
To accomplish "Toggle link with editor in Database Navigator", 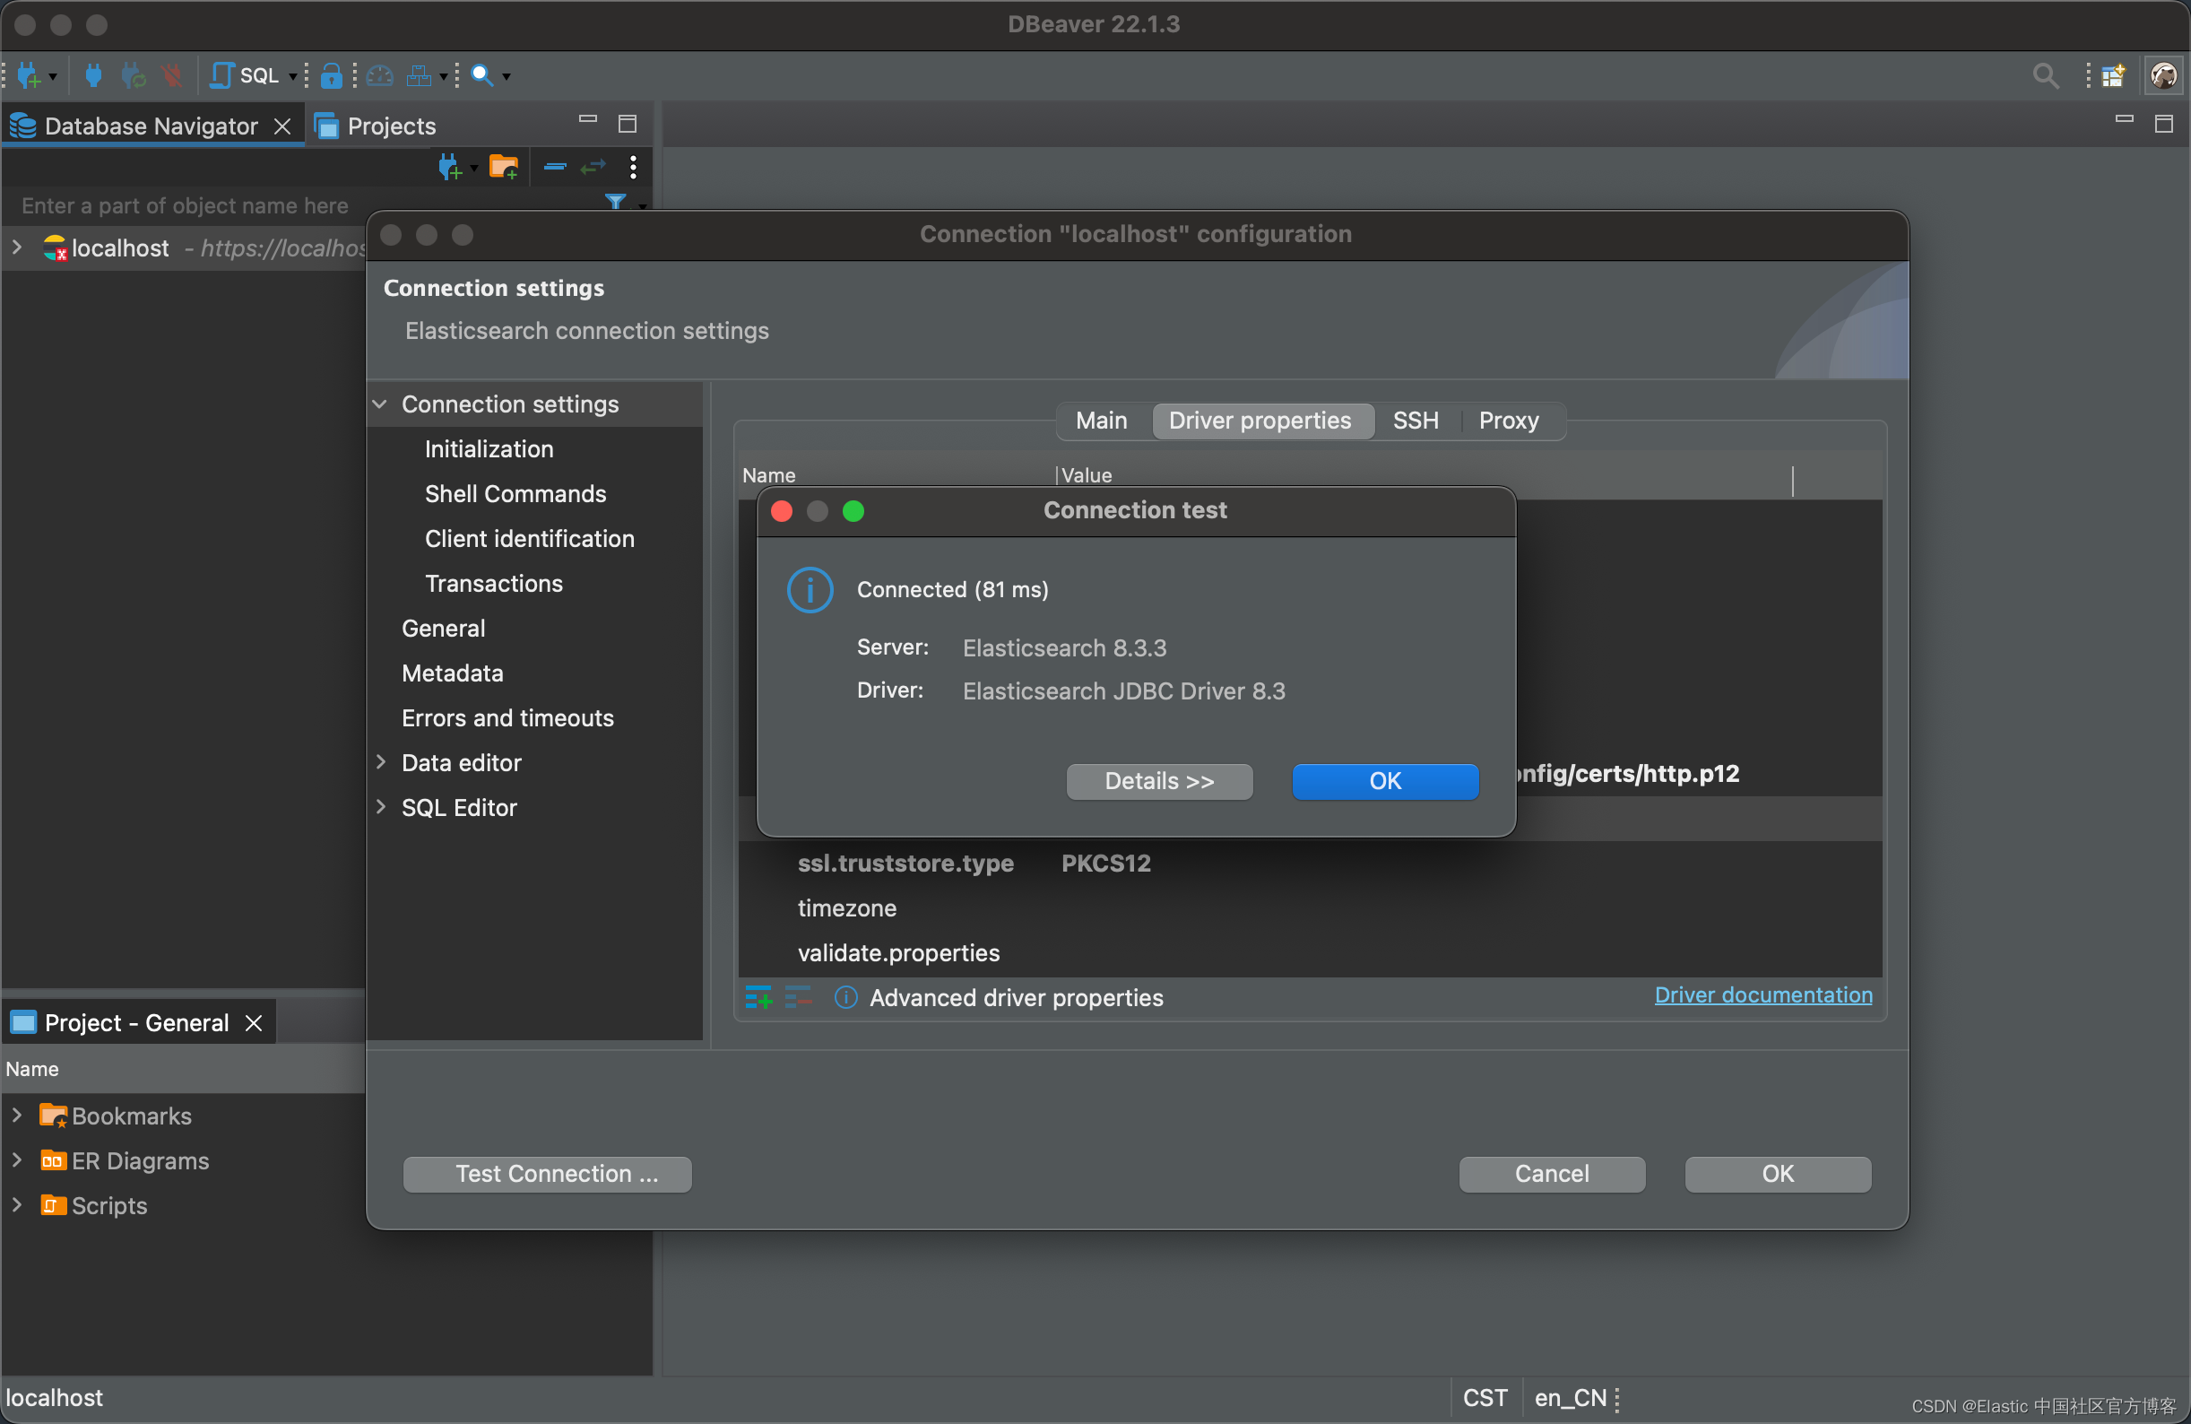I will (x=593, y=168).
